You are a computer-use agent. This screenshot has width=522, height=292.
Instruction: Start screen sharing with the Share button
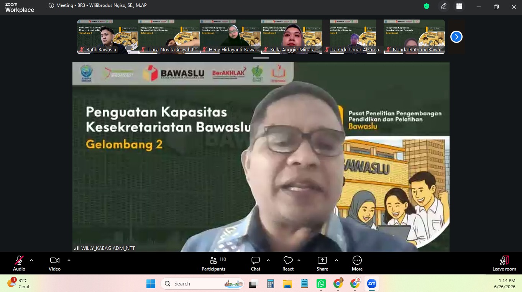click(x=322, y=263)
